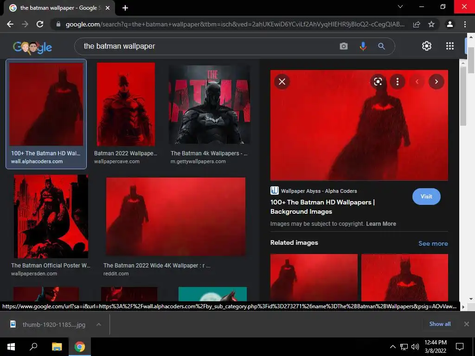Viewport: 475px width, 356px height.
Task: Go back to the previous page
Action: pos(10,24)
